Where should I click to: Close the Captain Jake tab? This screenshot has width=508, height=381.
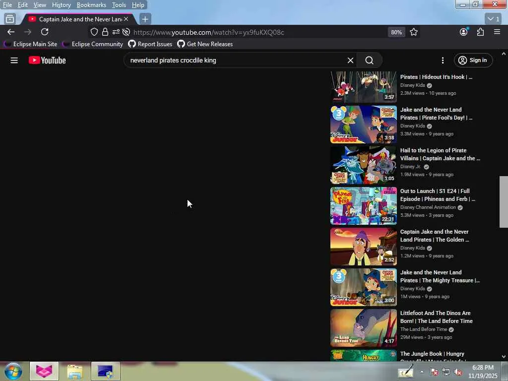[126, 19]
